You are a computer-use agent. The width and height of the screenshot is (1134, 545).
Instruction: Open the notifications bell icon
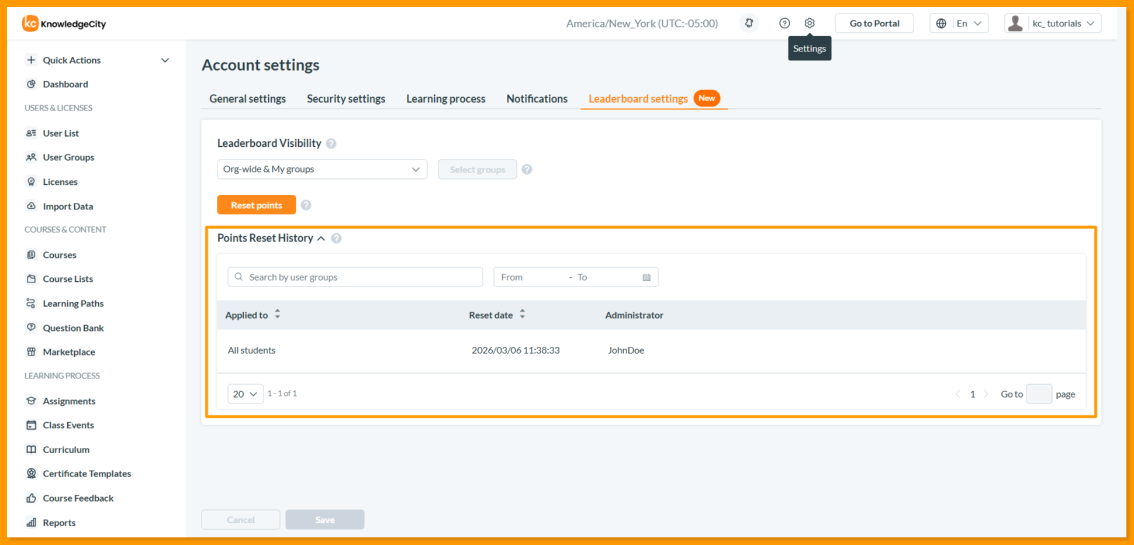click(x=749, y=23)
